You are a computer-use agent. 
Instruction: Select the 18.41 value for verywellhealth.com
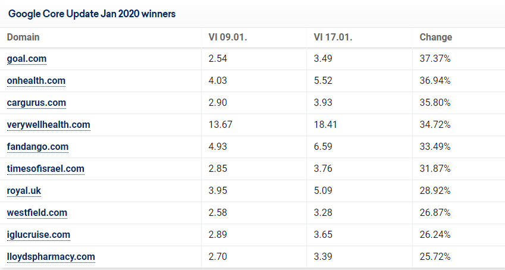(x=325, y=125)
